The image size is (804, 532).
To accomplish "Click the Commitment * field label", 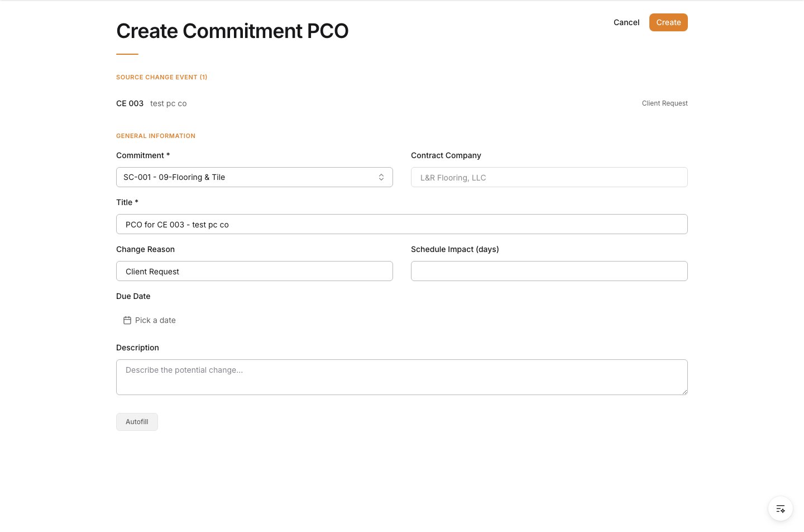I will (x=143, y=155).
